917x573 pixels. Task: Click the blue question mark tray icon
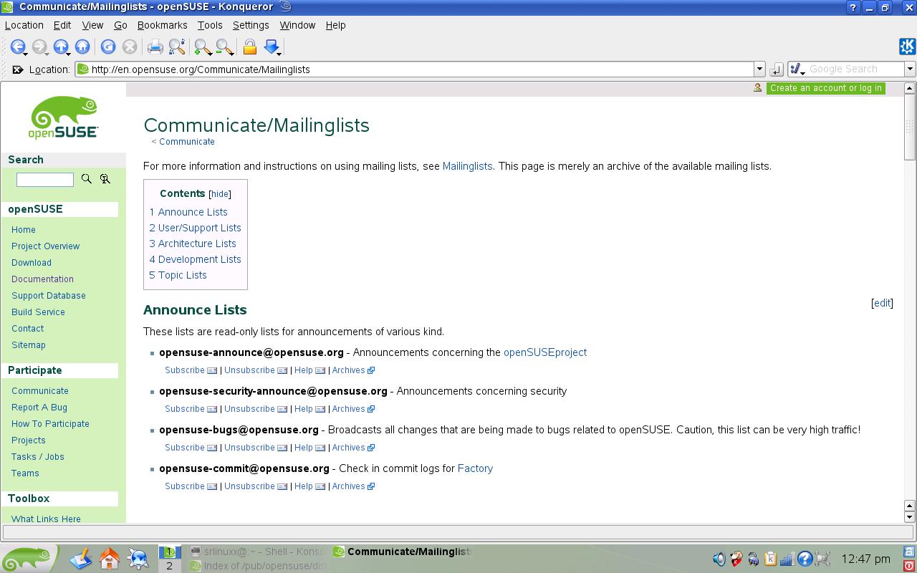click(805, 559)
